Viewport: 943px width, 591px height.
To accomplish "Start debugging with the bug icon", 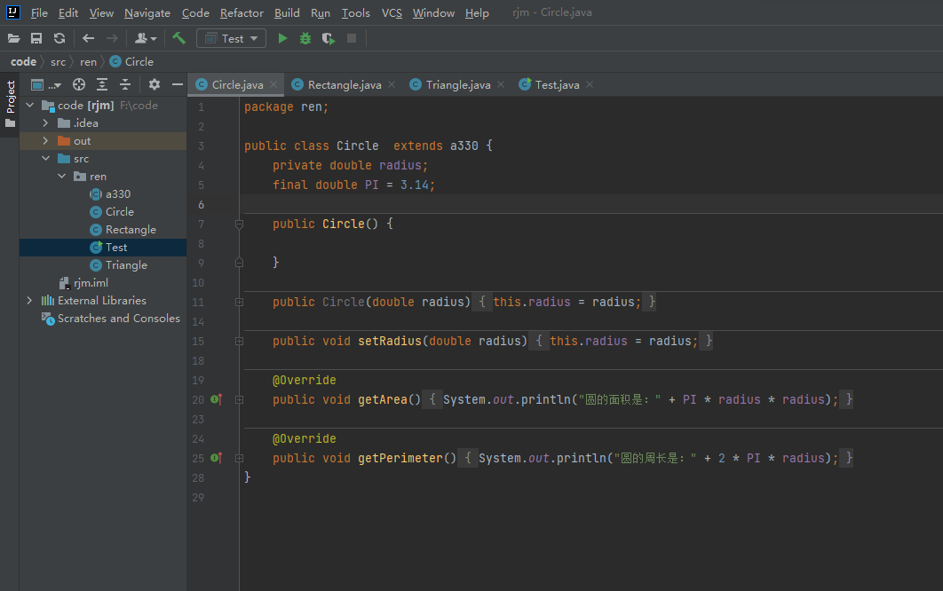I will (305, 38).
